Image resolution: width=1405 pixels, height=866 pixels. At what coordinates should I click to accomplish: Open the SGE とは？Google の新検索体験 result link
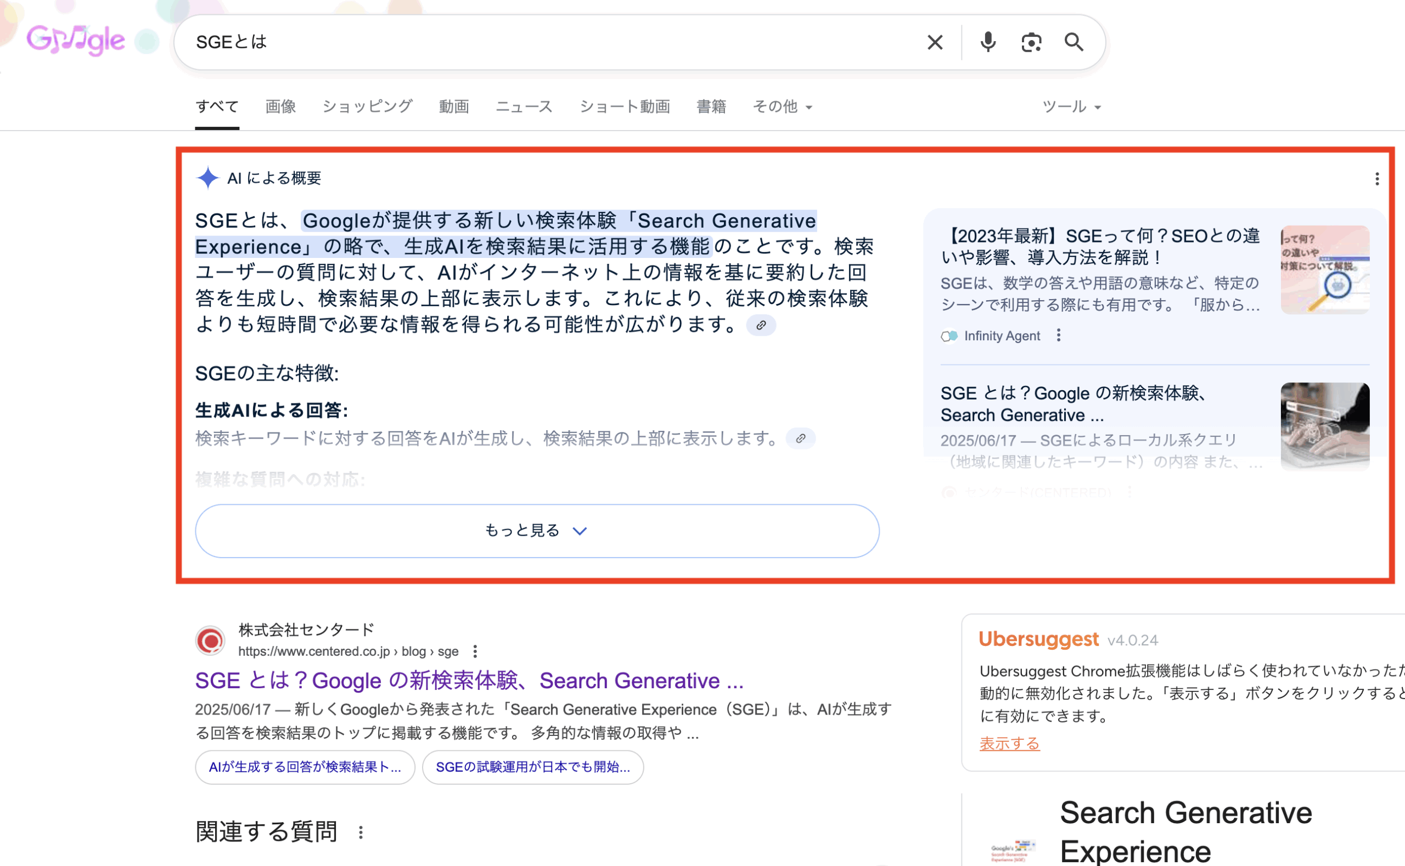[469, 681]
